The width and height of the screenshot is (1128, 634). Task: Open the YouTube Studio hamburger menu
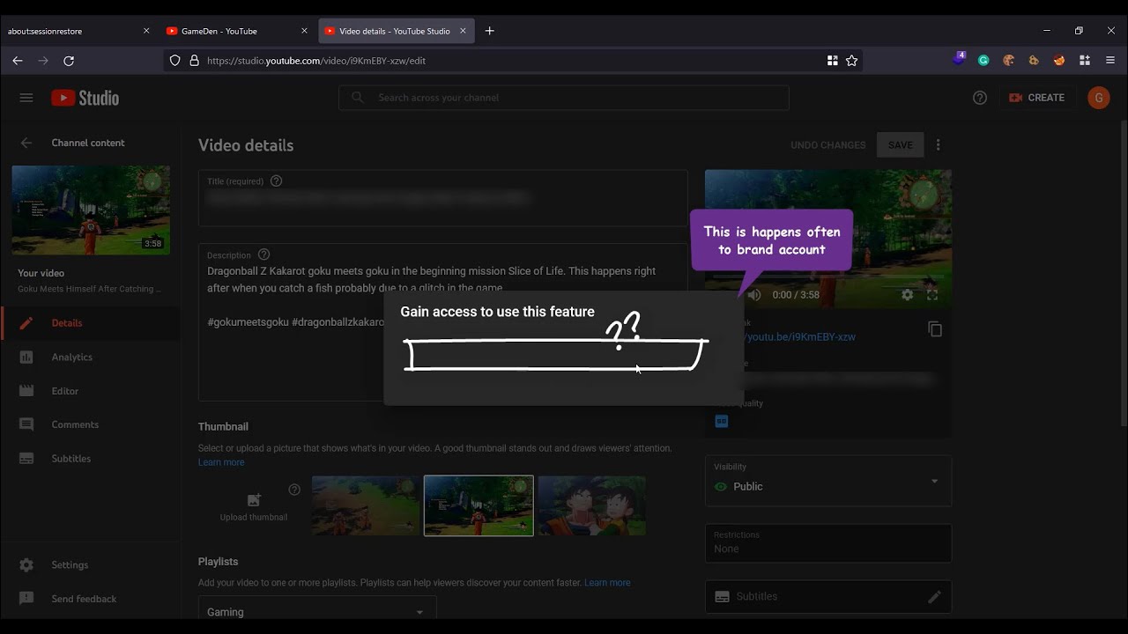tap(26, 98)
